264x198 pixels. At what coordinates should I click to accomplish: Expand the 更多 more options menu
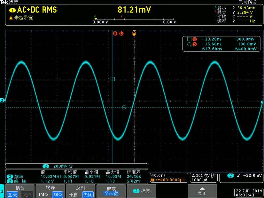click(202, 191)
